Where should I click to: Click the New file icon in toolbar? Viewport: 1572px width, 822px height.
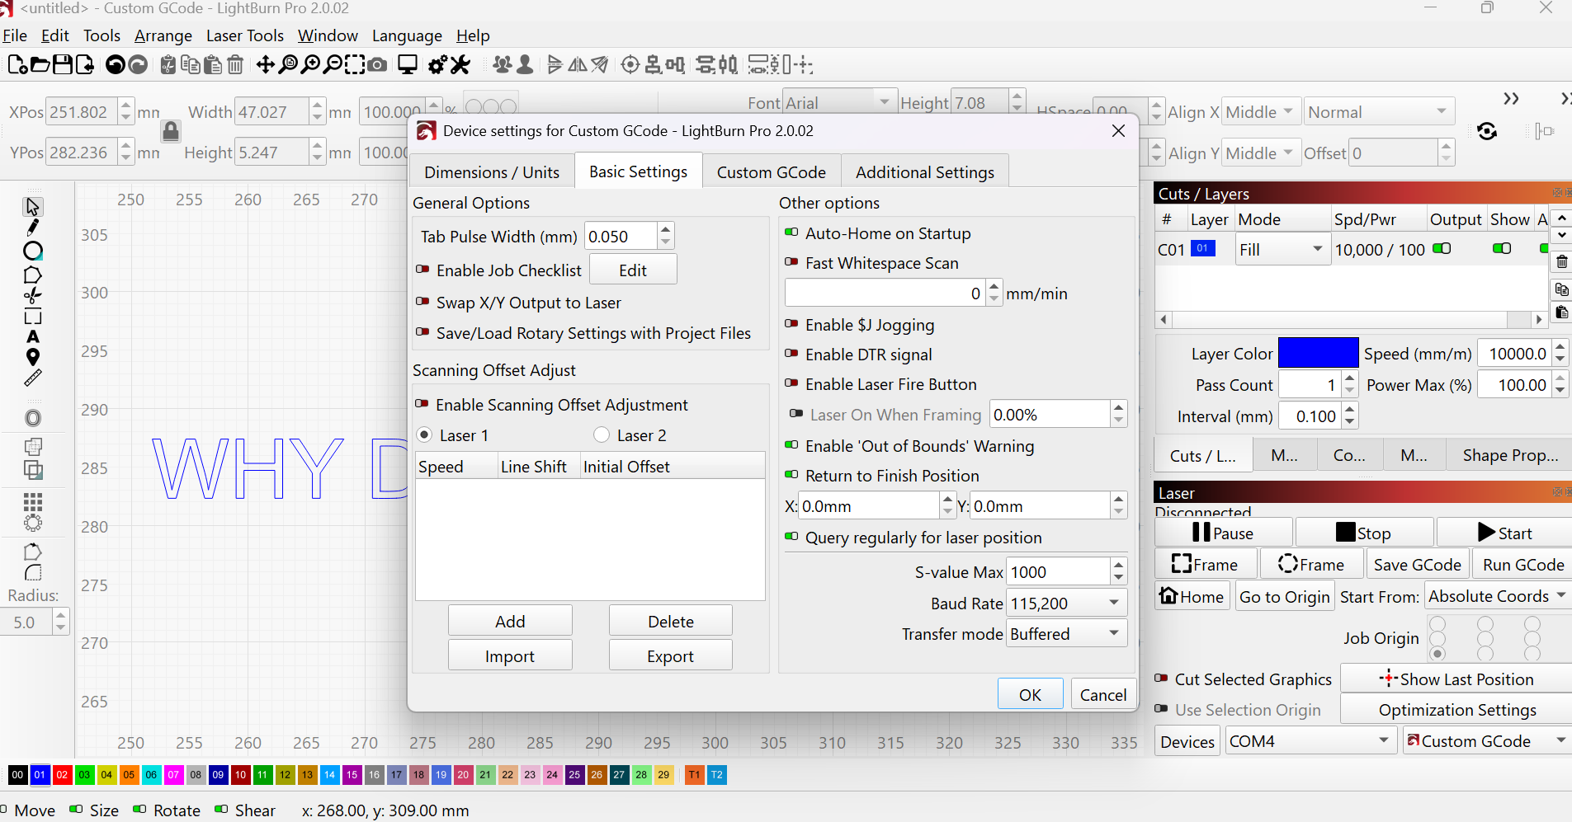point(17,64)
